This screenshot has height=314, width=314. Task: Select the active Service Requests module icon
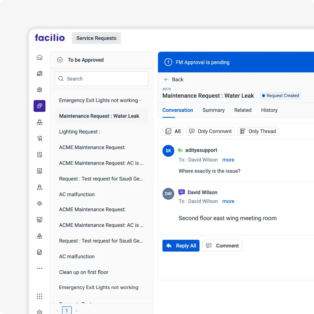pyautogui.click(x=40, y=106)
